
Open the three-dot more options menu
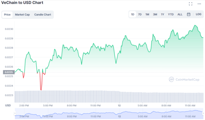[x=199, y=4]
